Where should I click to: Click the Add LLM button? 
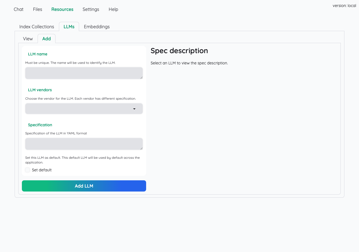click(x=84, y=186)
